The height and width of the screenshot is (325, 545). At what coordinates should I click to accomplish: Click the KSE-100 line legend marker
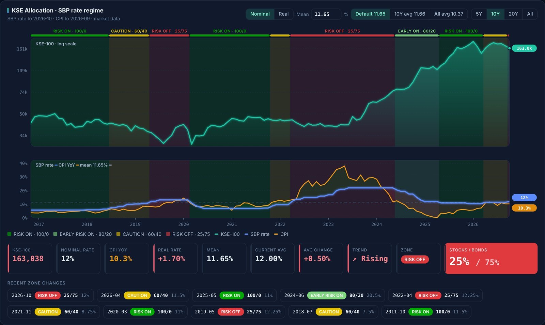point(216,234)
